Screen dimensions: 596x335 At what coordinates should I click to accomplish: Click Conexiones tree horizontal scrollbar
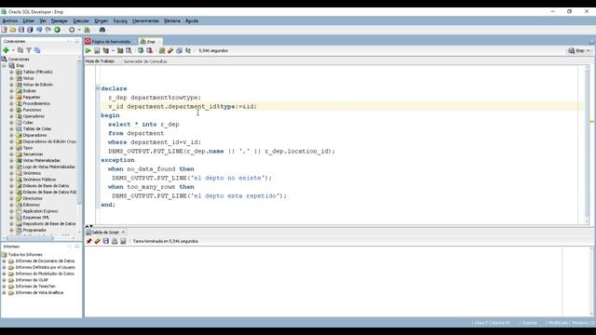point(31,237)
